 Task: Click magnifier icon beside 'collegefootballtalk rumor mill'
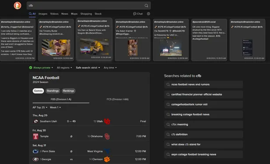[x=168, y=104]
